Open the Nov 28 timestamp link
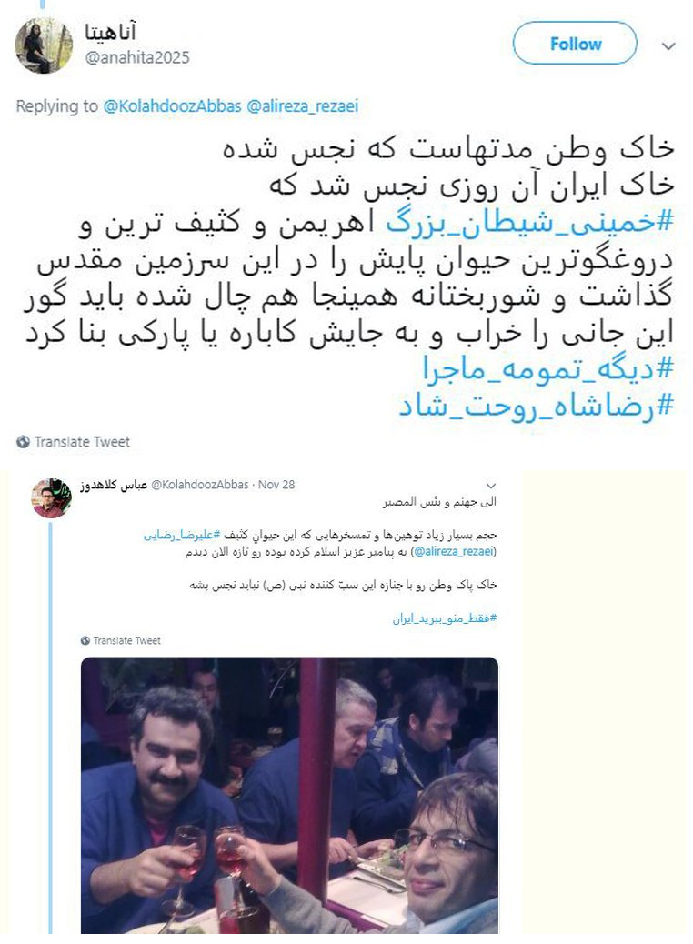Viewport: 693px width, 944px height. (x=276, y=485)
